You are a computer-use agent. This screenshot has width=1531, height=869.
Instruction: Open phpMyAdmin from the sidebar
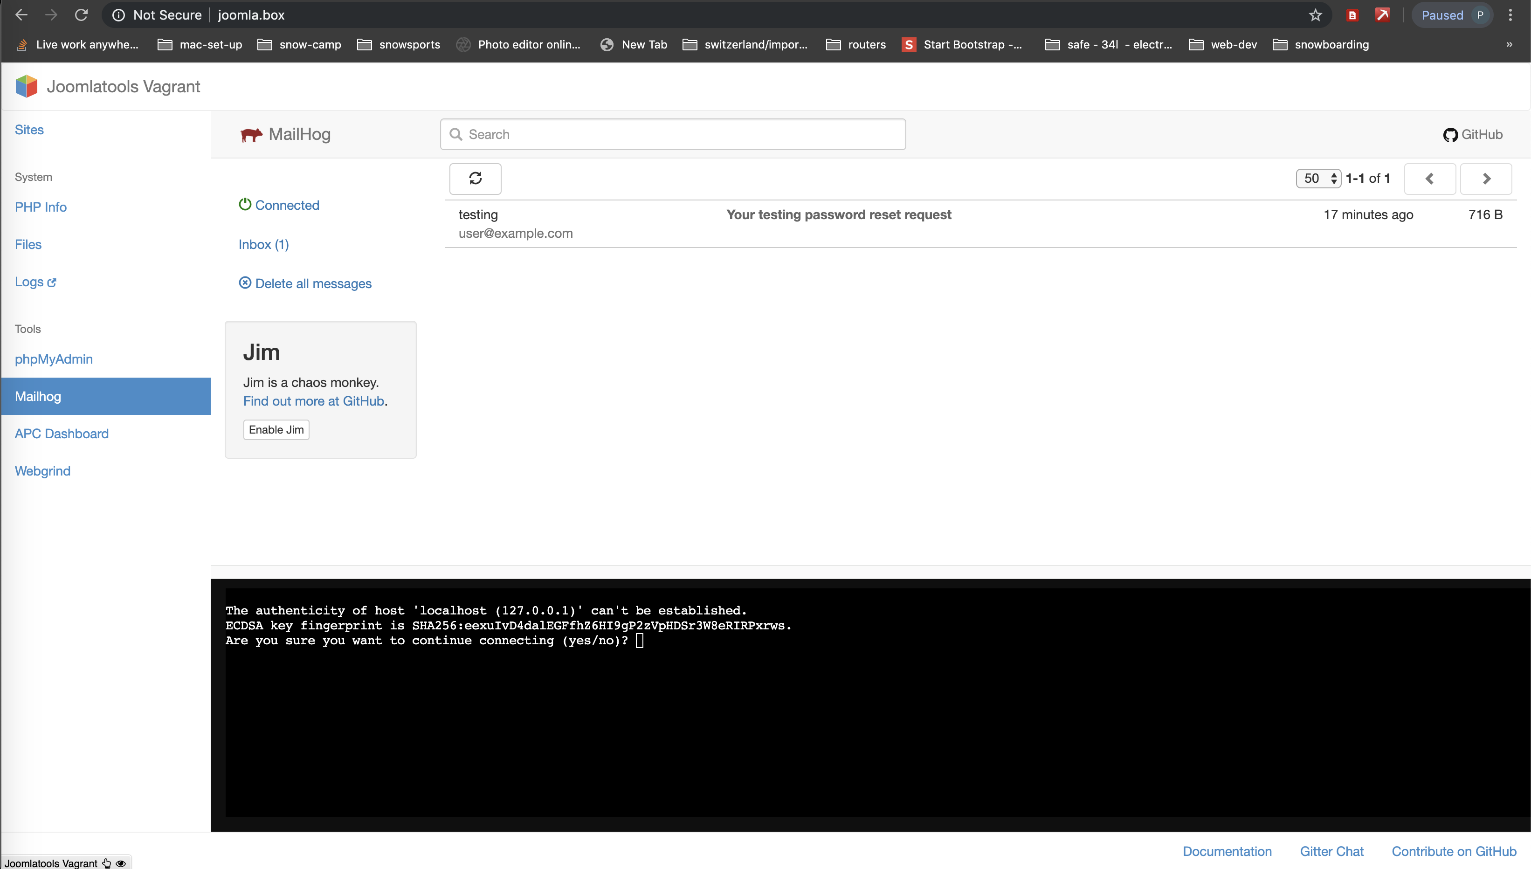pyautogui.click(x=54, y=359)
